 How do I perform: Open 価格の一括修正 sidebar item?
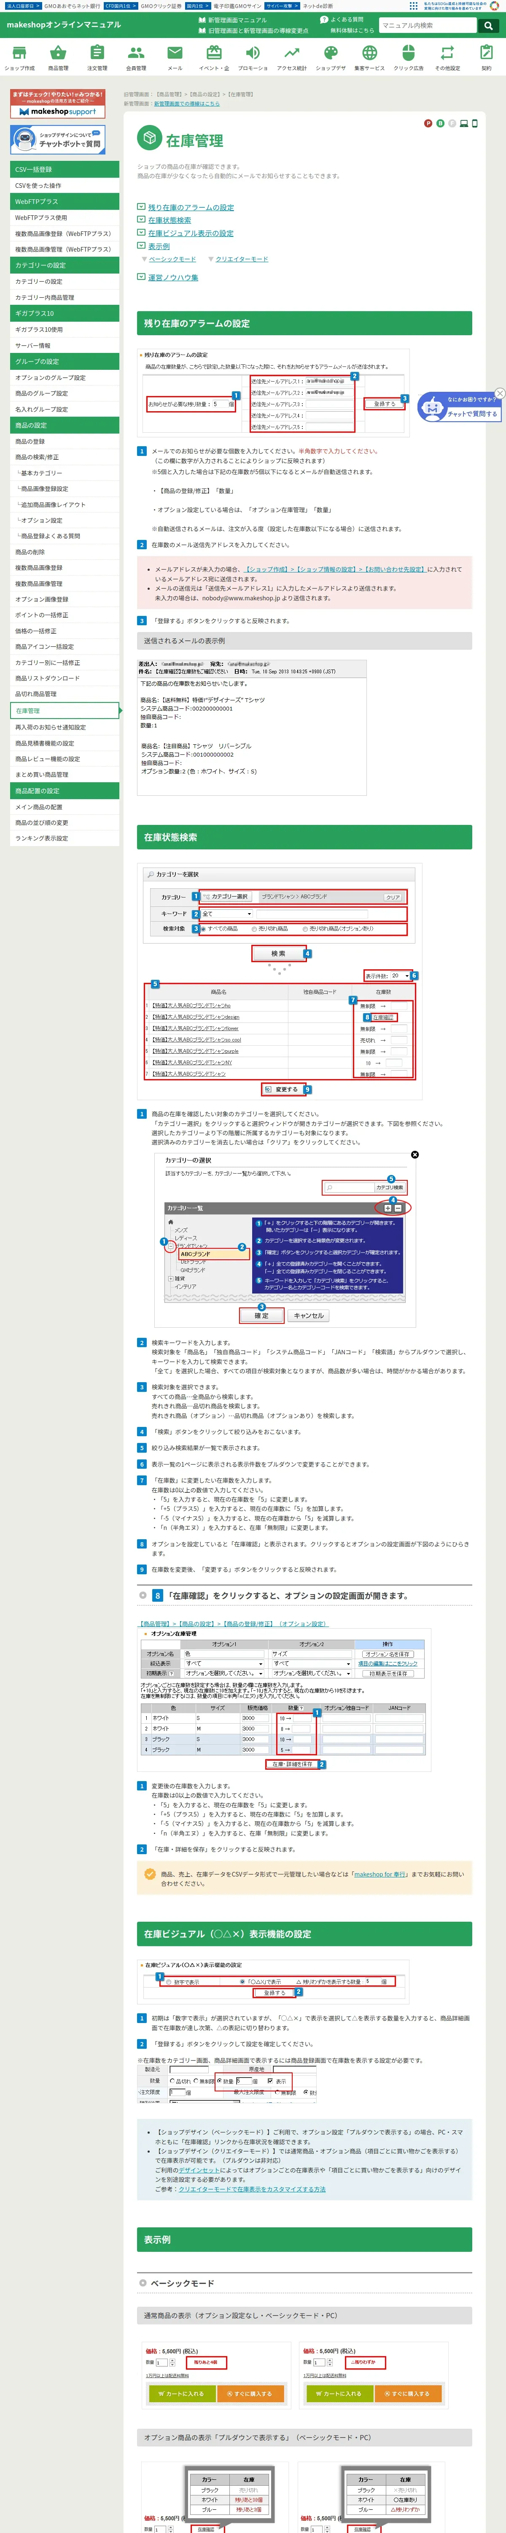(x=65, y=631)
